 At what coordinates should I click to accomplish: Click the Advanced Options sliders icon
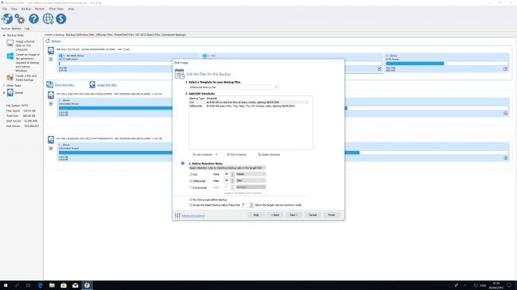pos(177,215)
